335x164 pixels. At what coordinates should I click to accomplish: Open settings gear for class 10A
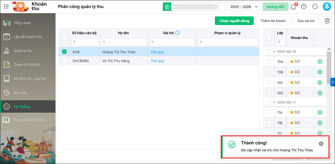(320, 62)
